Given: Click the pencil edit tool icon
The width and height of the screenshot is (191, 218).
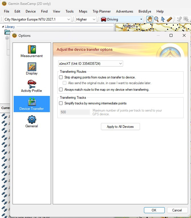Looking at the screenshot, I should pyautogui.click(x=179, y=19).
